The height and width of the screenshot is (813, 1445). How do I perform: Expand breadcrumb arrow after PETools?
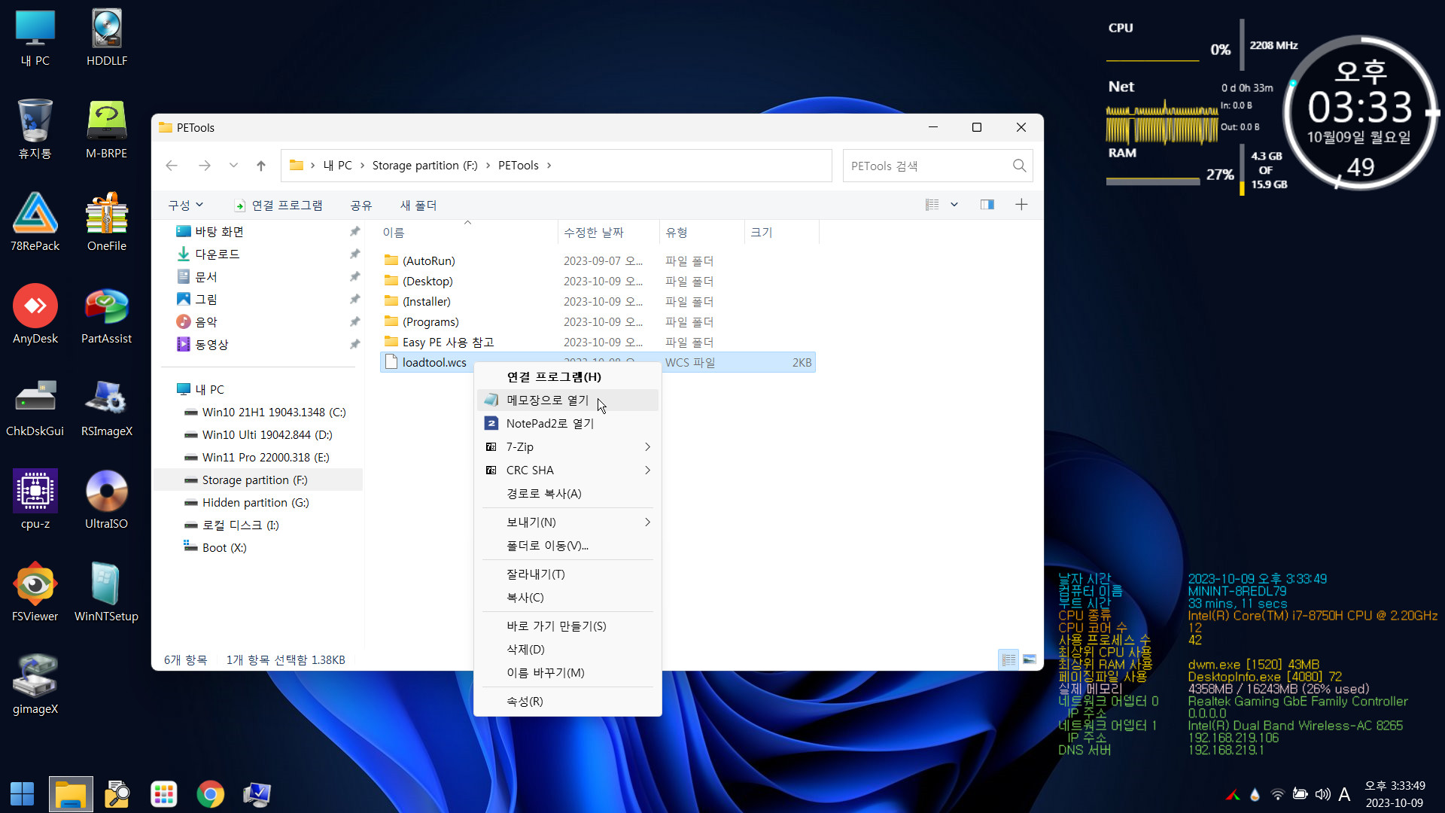click(549, 166)
